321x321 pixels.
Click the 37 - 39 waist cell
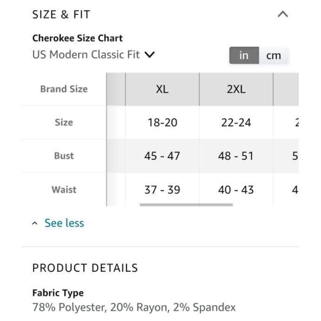click(162, 190)
